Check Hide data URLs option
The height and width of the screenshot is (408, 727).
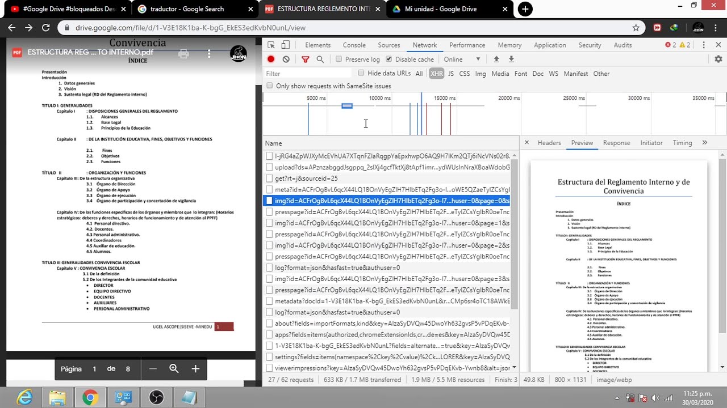361,73
